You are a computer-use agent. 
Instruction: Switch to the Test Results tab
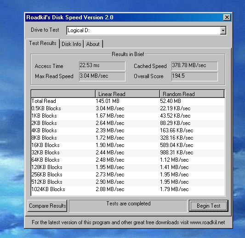[43, 43]
